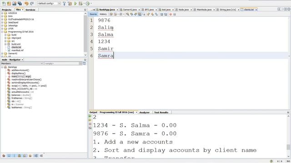Expand the JokesApp folder

(x=2, y=25)
